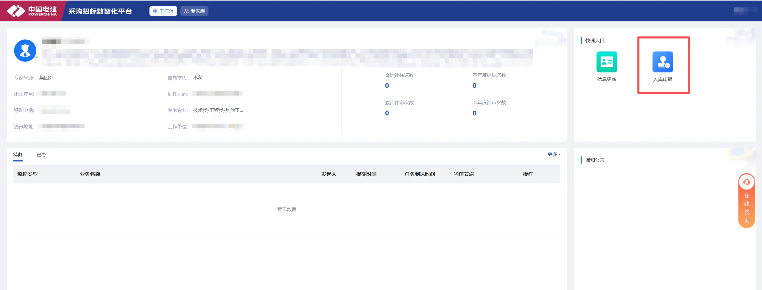
Task: Open the 入库申报 quick entry icon
Action: (663, 62)
